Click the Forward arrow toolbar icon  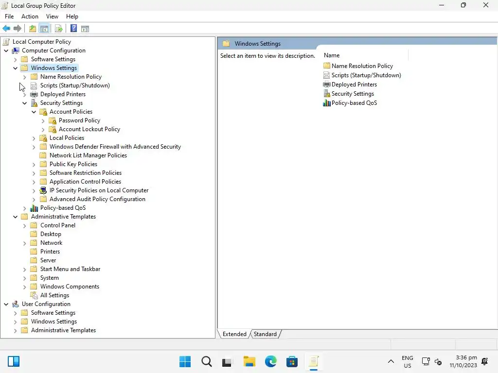18,29
